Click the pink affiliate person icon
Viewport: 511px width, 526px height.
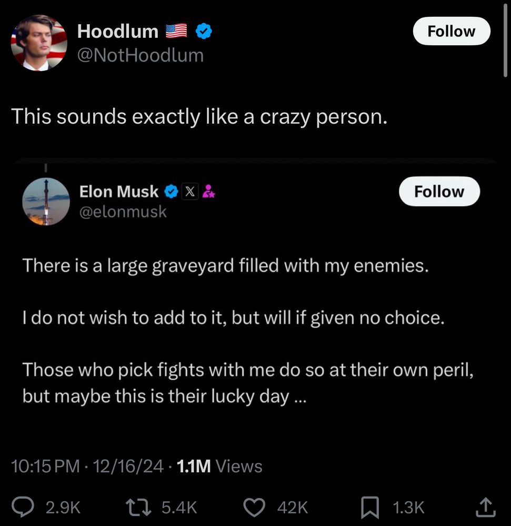point(208,192)
